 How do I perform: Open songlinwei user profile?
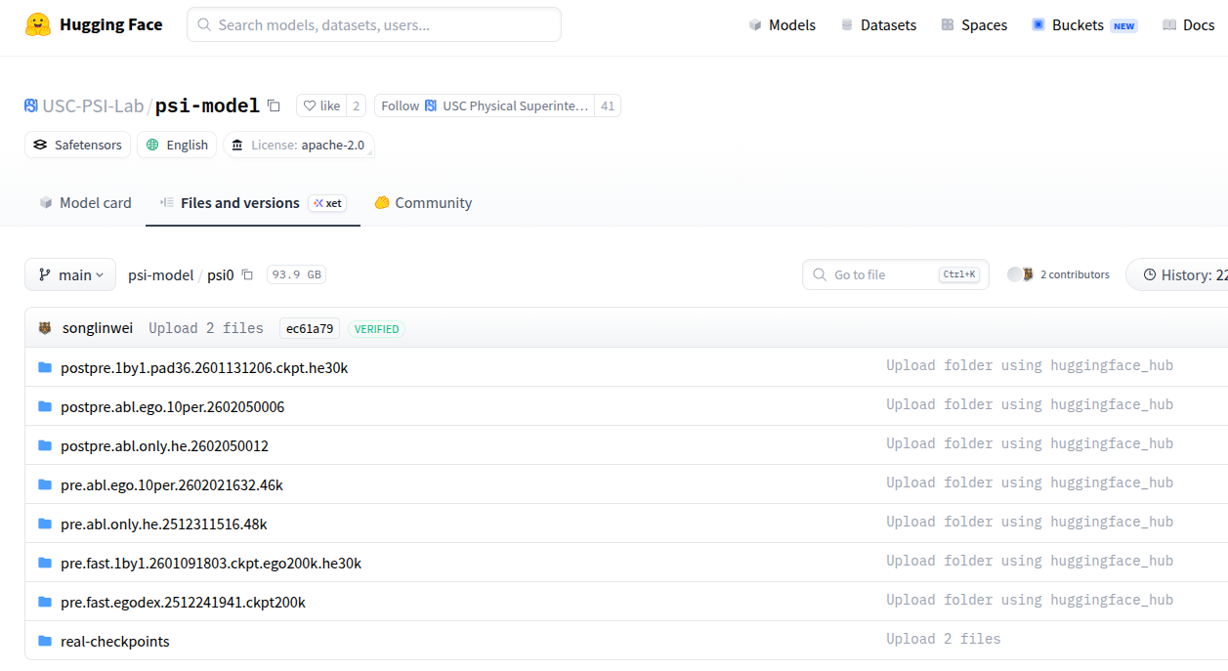click(x=98, y=328)
